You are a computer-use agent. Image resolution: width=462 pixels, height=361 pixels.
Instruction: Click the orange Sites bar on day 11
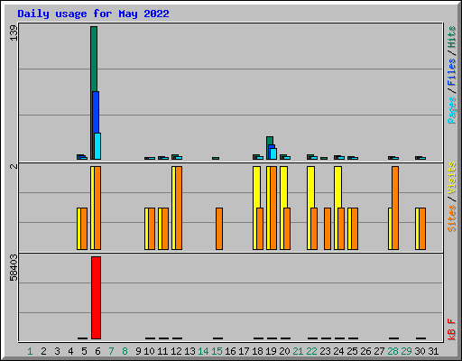[165, 228]
